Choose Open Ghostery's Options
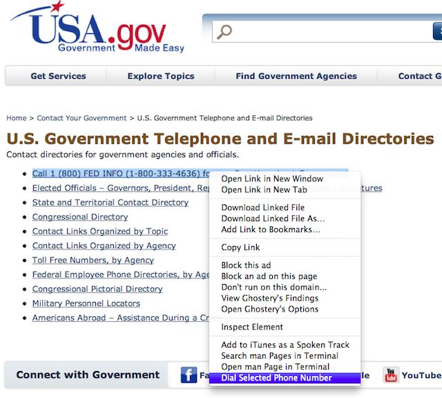This screenshot has width=442, height=398. [x=285, y=309]
